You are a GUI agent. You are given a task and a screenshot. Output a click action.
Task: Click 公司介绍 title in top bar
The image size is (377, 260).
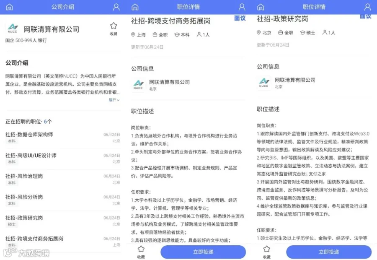click(63, 7)
